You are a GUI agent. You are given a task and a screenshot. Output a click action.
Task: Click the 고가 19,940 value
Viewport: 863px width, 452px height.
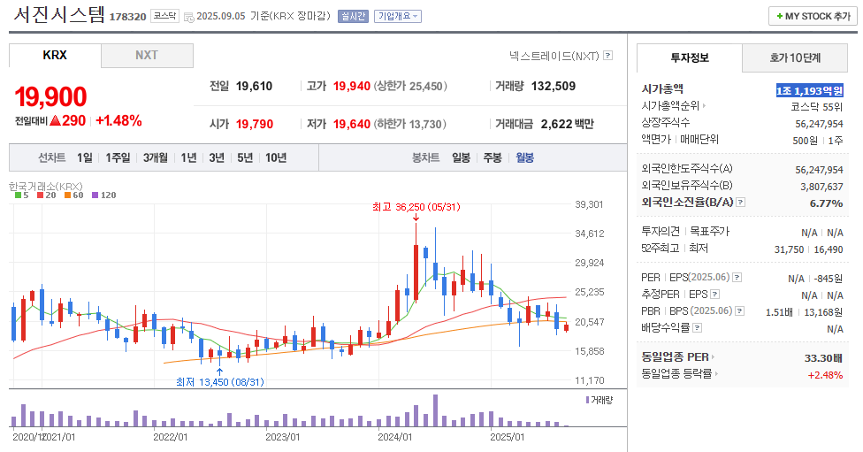(352, 86)
